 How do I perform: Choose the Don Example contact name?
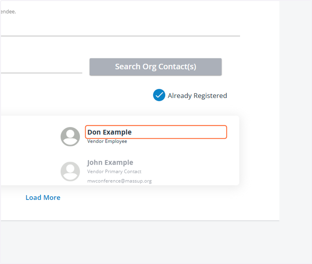click(x=109, y=132)
